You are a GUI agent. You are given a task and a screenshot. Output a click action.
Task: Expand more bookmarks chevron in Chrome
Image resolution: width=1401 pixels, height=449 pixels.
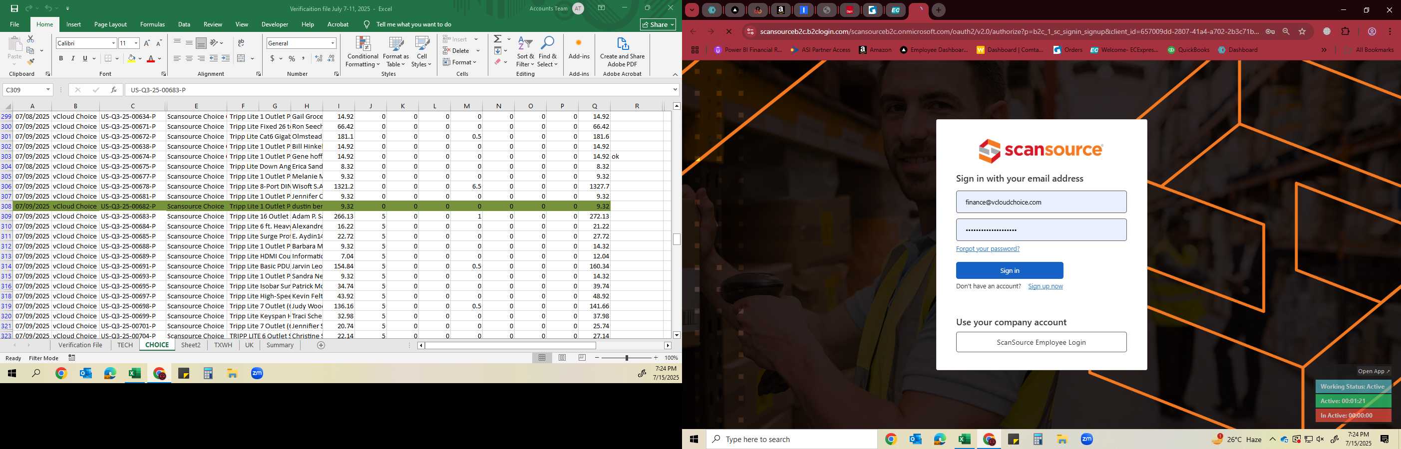[1324, 49]
